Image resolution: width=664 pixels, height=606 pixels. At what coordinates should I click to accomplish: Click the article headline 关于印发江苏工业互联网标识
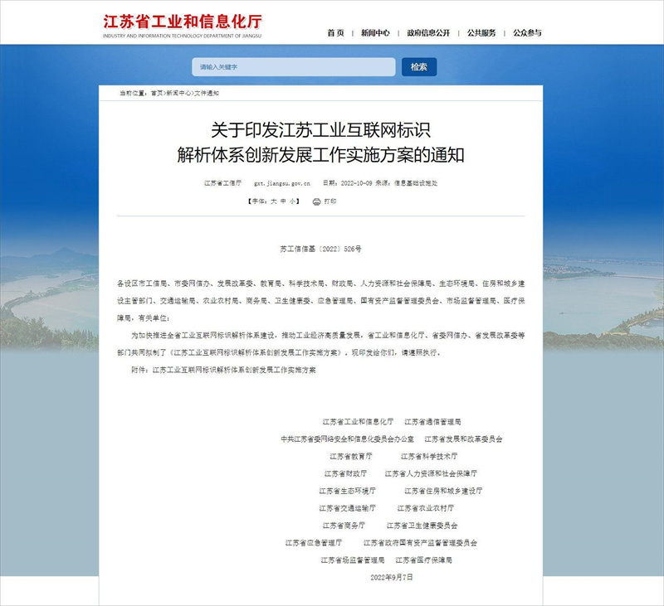click(320, 130)
